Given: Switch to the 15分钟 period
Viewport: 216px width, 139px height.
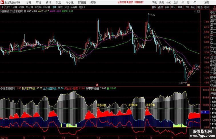Looking at the screenshot, I should coord(29,7).
